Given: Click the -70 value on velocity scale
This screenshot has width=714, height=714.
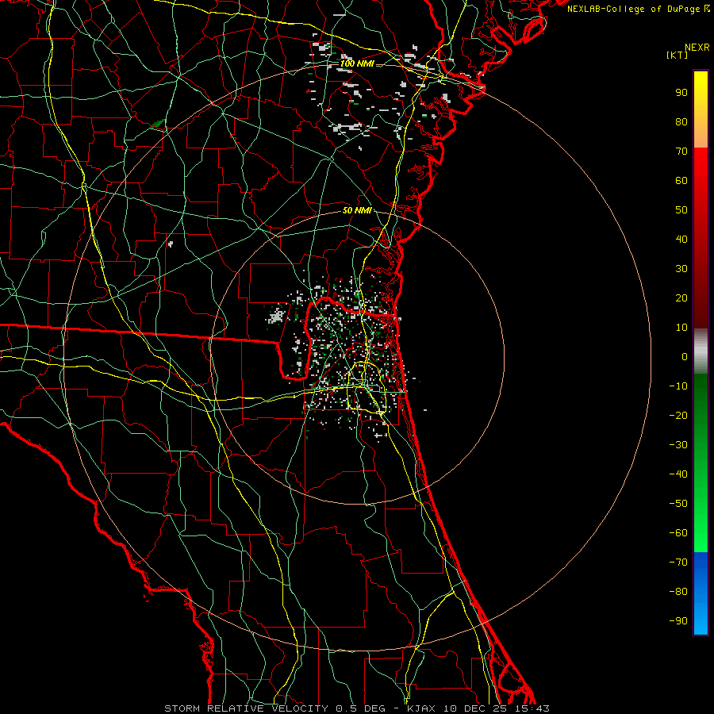Looking at the screenshot, I should tap(678, 562).
